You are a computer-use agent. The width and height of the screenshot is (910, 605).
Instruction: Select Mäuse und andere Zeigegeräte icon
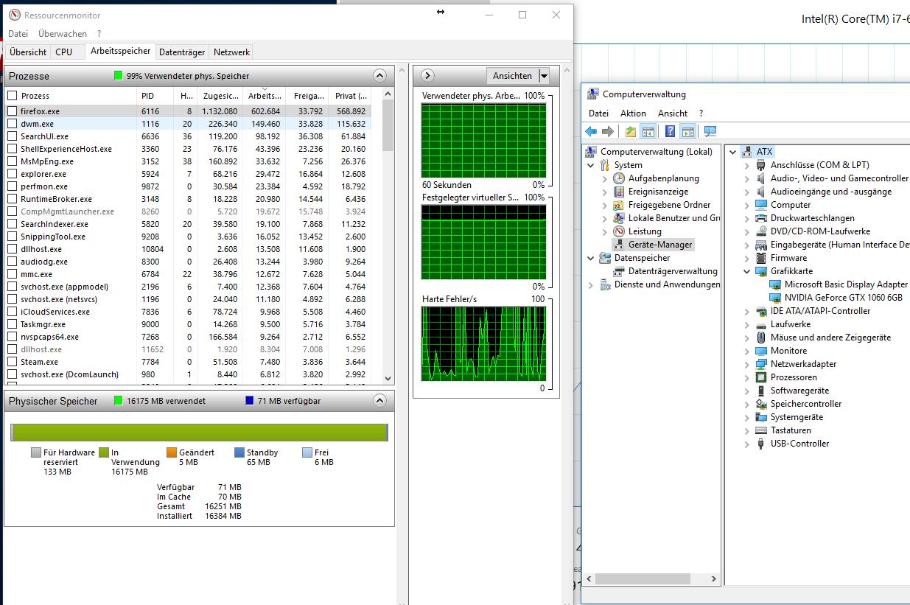pyautogui.click(x=761, y=338)
